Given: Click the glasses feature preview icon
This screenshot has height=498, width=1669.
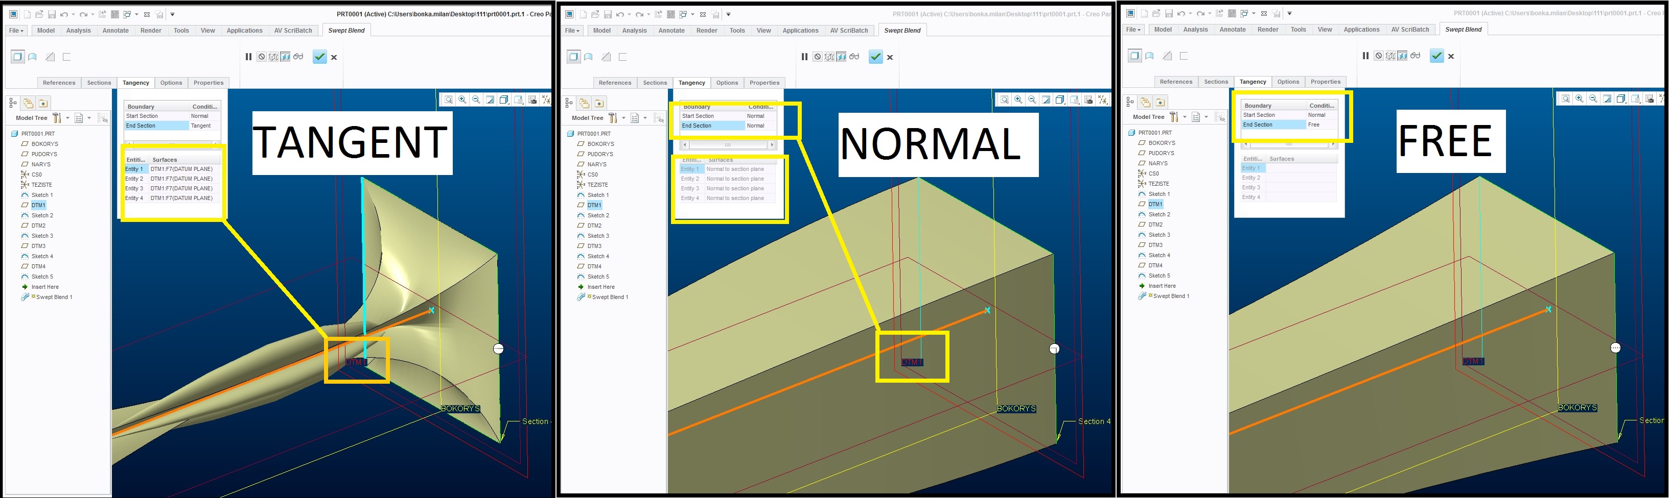Looking at the screenshot, I should pos(298,57).
